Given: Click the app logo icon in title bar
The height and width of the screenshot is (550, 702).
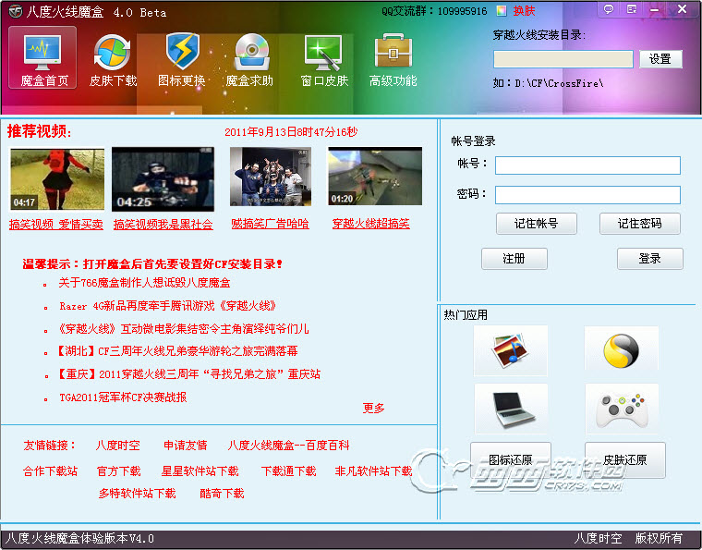Looking at the screenshot, I should (15, 11).
